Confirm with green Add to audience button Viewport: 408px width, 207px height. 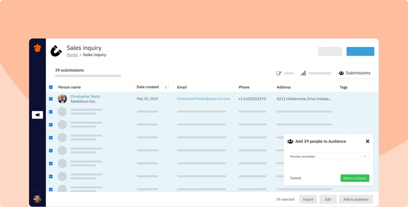pos(355,178)
